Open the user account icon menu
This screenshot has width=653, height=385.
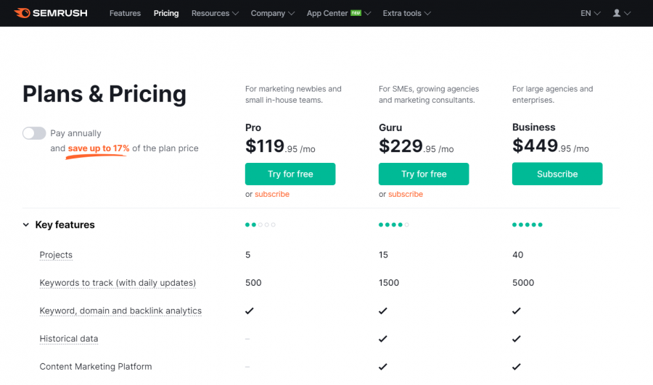click(x=621, y=13)
